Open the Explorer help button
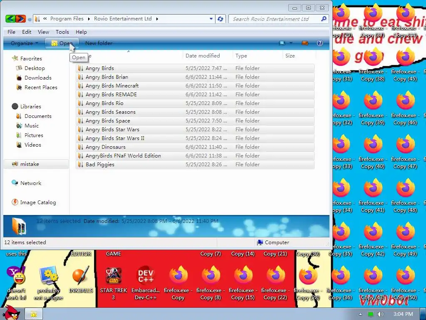The height and width of the screenshot is (320, 426). [320, 43]
